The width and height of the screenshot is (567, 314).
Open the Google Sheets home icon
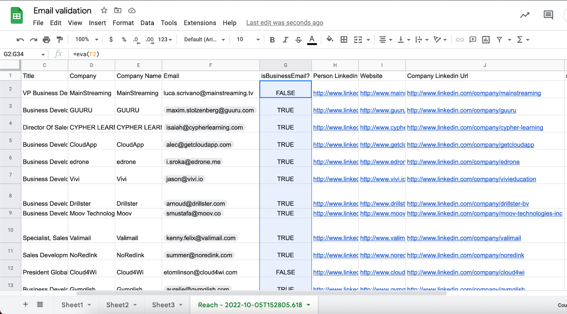tap(17, 16)
